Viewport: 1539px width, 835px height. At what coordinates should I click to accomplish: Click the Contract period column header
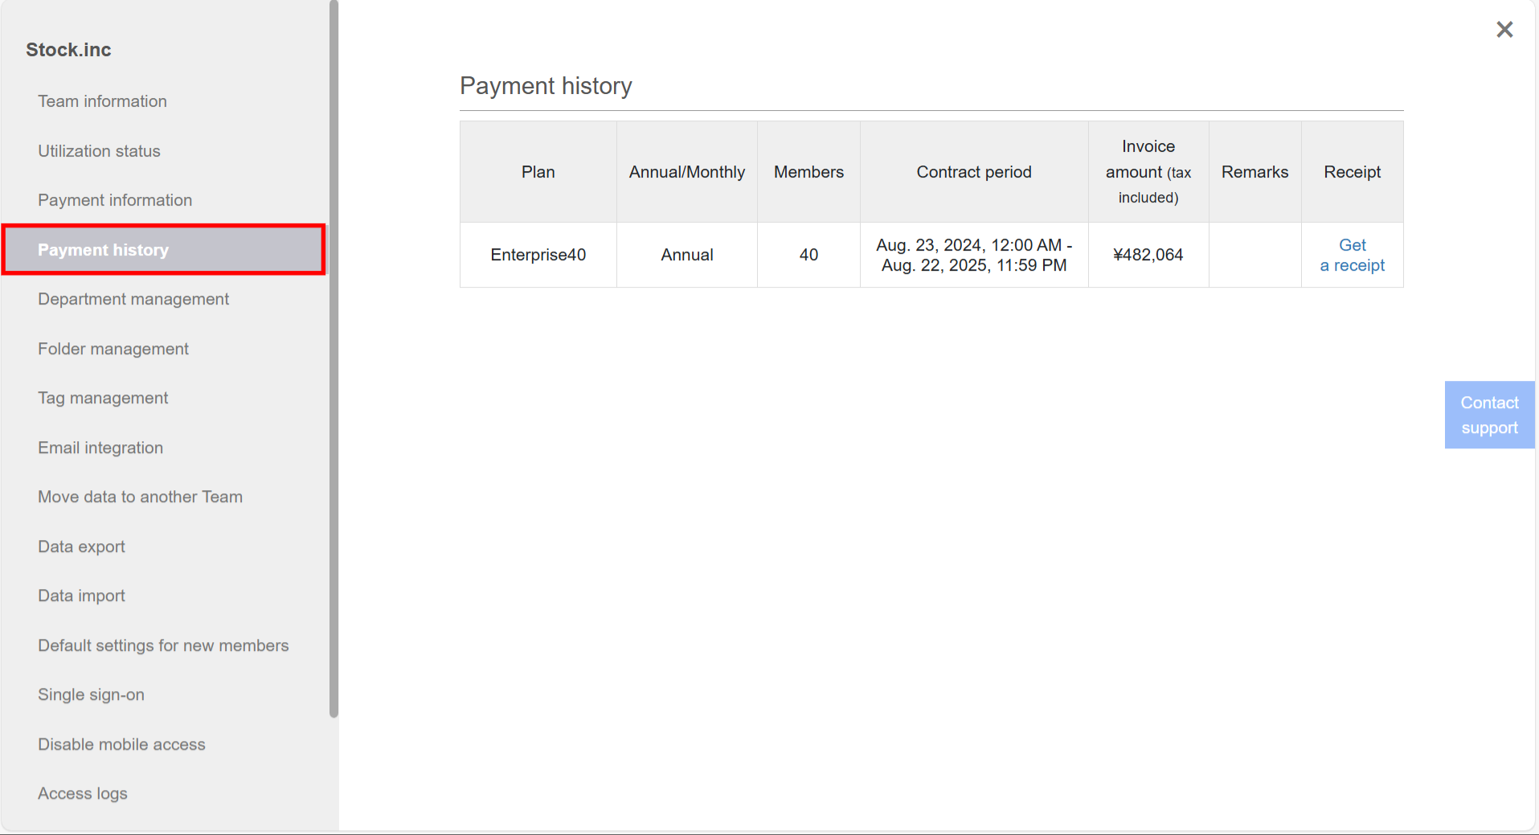click(973, 171)
